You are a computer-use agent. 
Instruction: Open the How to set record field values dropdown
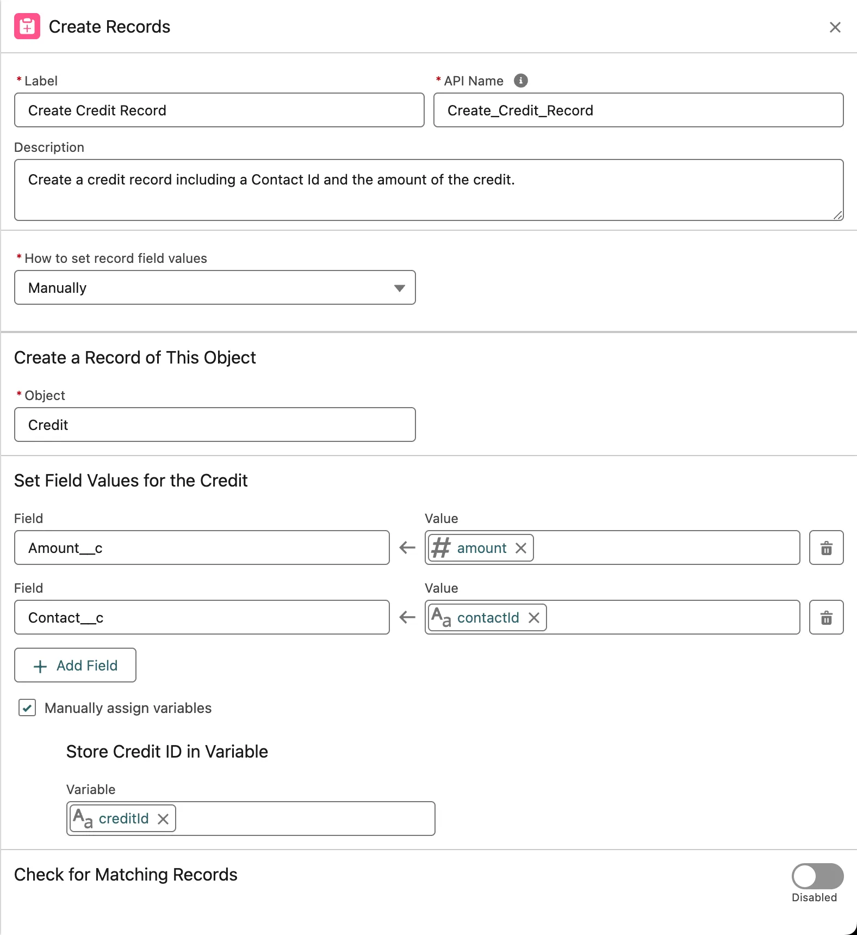click(215, 288)
